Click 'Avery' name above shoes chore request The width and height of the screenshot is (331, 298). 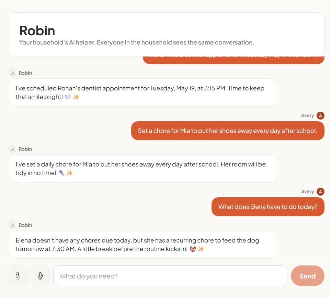307,116
